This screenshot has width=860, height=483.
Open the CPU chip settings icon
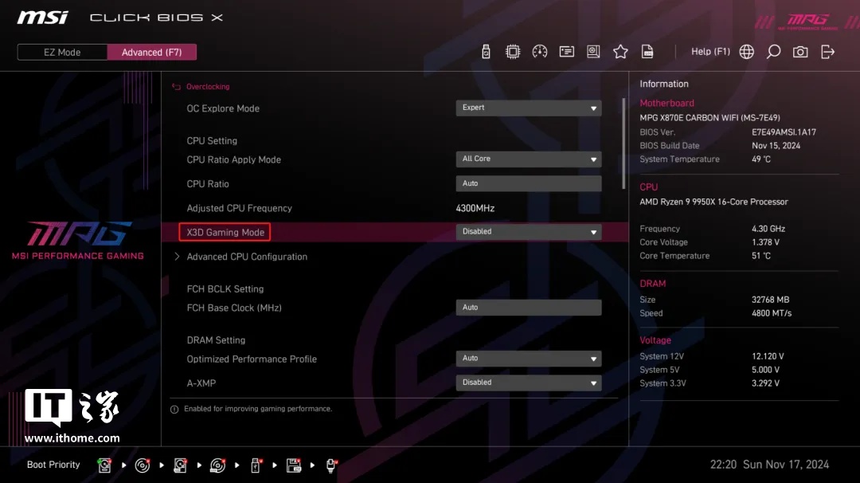[513, 52]
